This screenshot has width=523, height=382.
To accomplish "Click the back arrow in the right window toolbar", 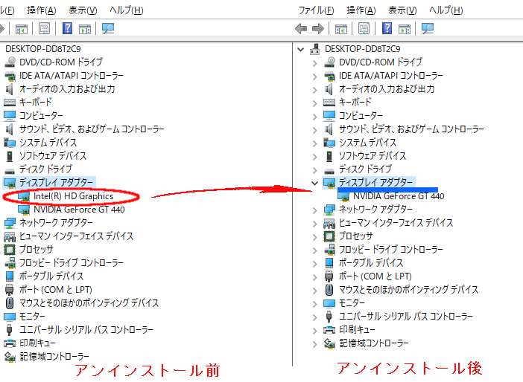I will [301, 28].
